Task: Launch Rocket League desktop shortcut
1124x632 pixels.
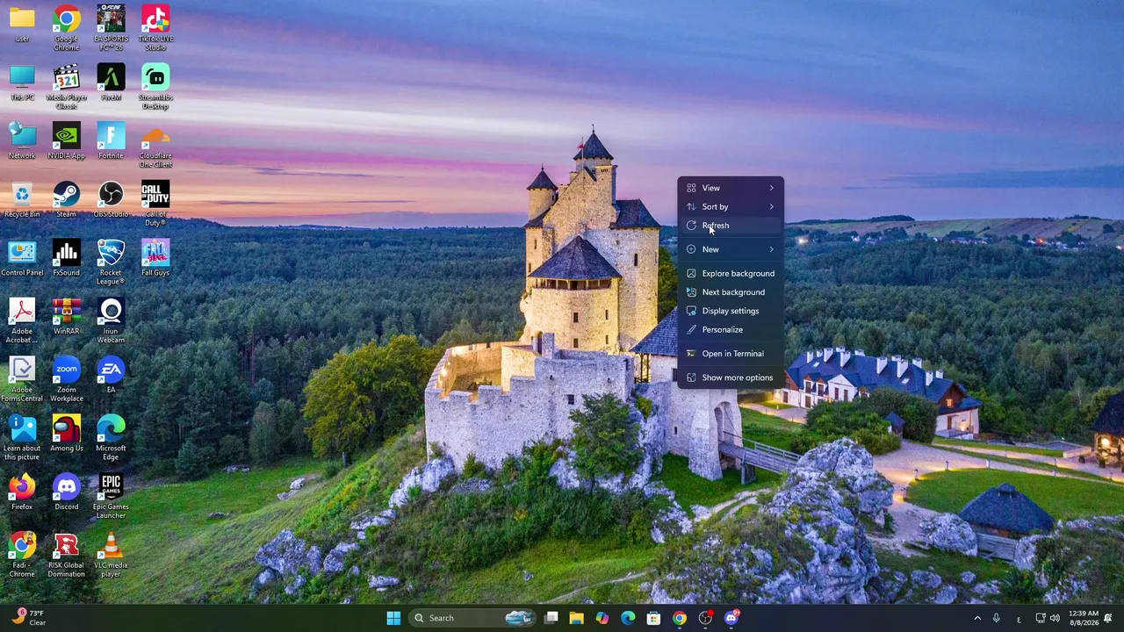Action: click(111, 262)
